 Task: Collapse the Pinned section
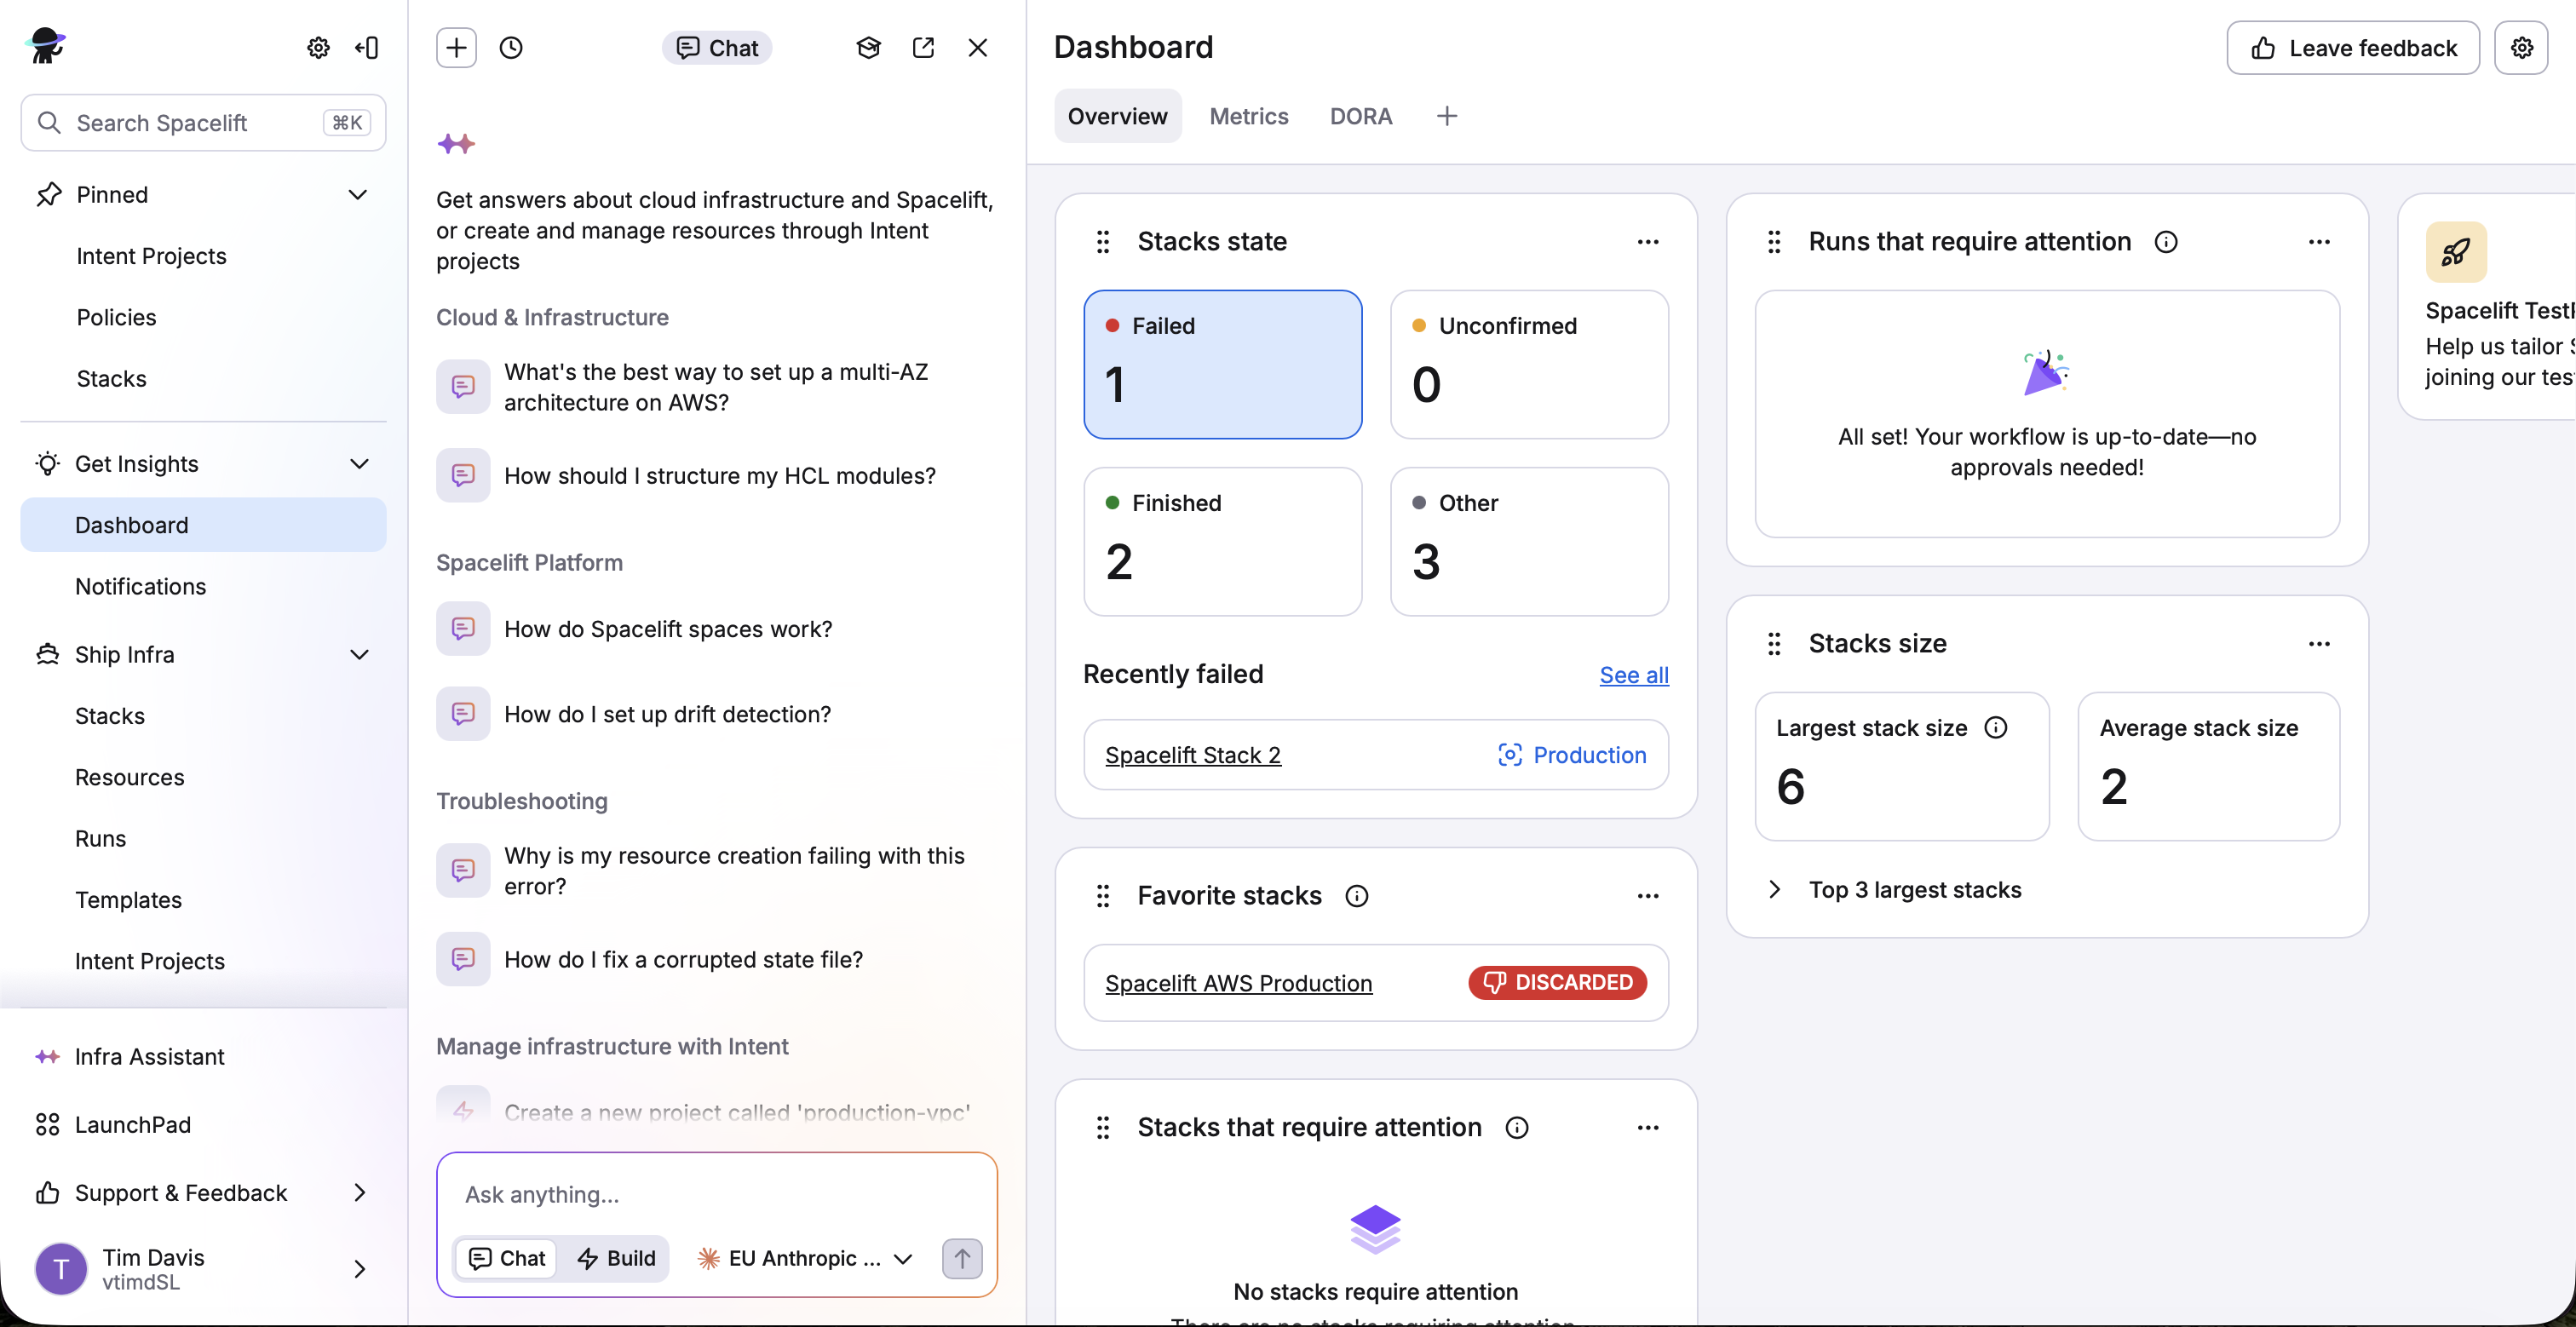tap(357, 195)
